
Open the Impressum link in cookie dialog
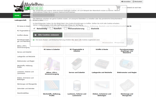pyautogui.click(x=119, y=43)
